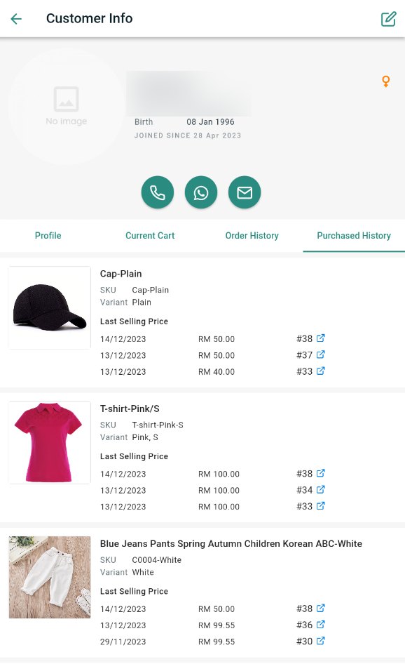
Task: Open the edit customer pencil icon
Action: [x=388, y=19]
